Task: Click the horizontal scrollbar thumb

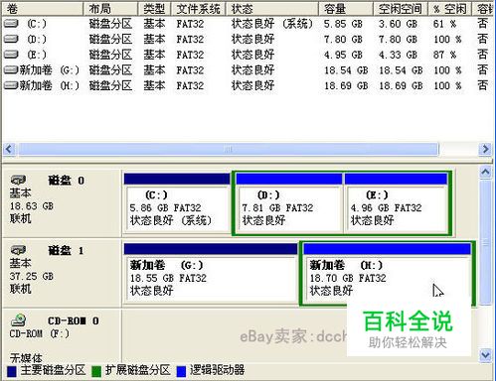Action: coord(229,149)
